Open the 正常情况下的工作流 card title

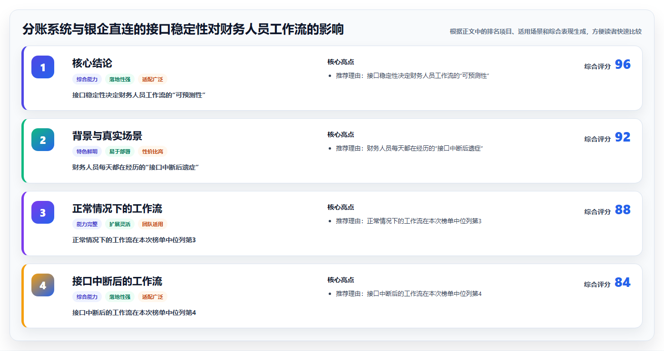tap(117, 209)
